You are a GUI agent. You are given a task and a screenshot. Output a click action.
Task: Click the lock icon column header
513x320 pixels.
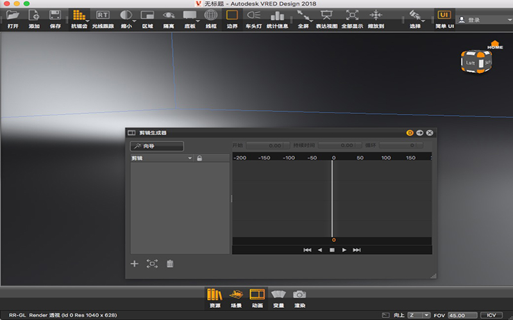point(199,158)
